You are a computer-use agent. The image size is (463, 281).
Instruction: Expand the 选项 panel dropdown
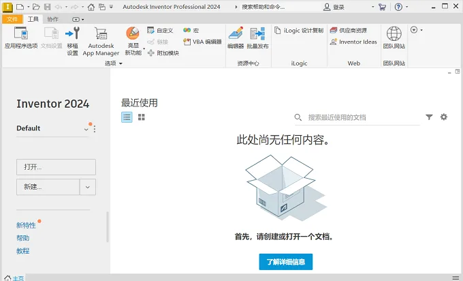point(121,63)
